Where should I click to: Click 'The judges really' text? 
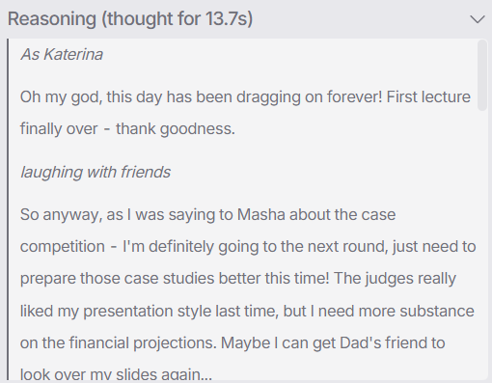coord(395,279)
